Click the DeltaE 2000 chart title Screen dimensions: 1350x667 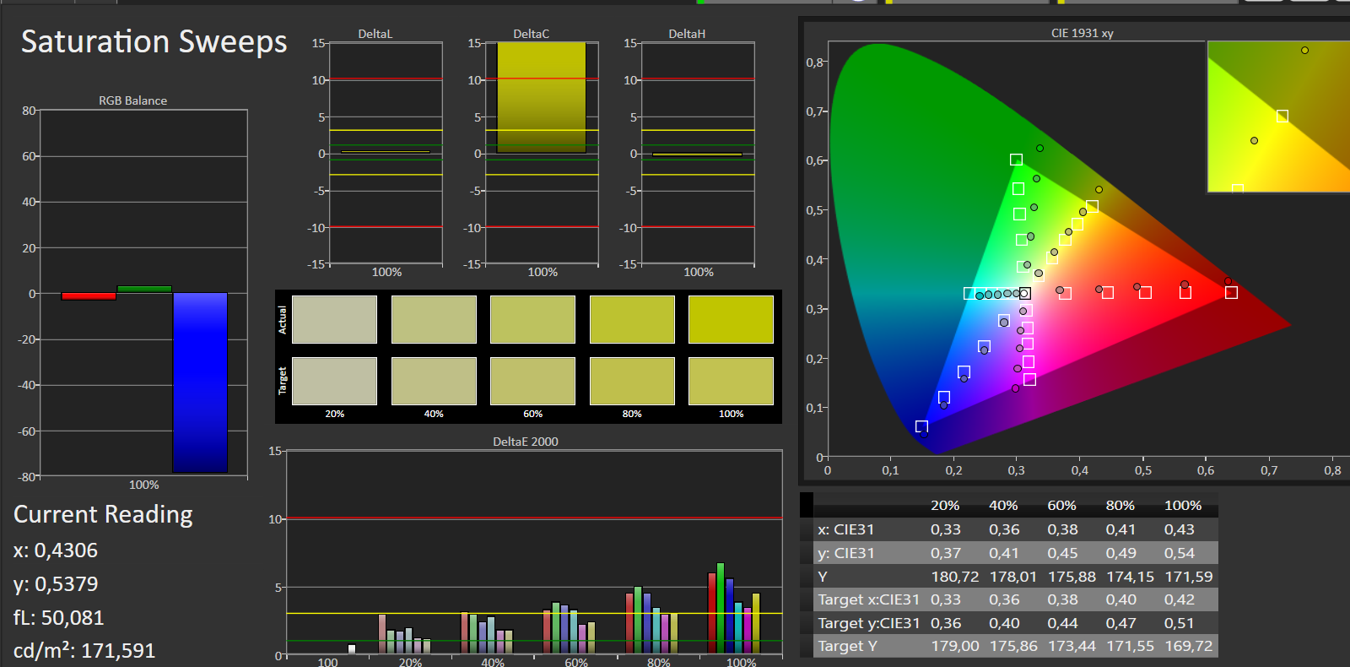pyautogui.click(x=526, y=442)
